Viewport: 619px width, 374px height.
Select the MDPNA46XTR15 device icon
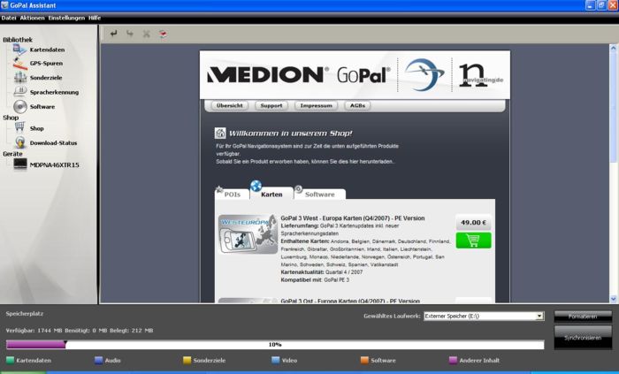coord(20,164)
